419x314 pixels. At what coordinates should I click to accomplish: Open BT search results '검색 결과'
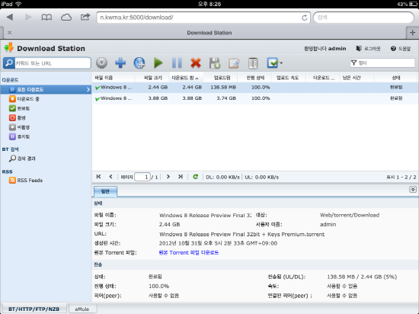(x=22, y=159)
